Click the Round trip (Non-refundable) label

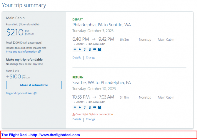coord(23,24)
